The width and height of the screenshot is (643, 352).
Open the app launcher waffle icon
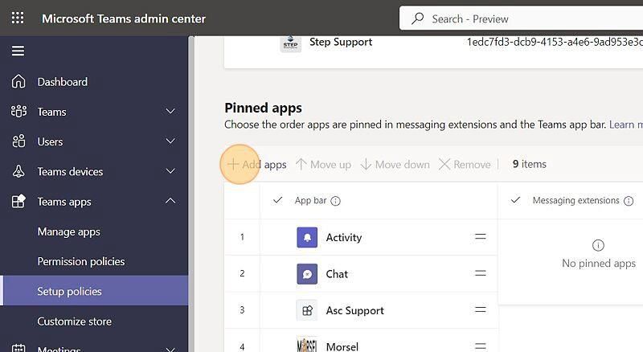pyautogui.click(x=18, y=18)
